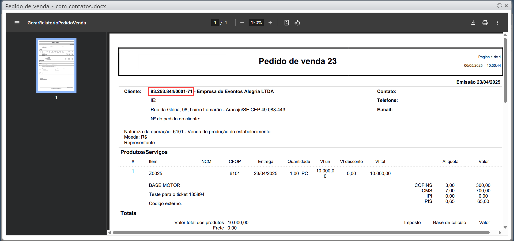Click the PIS tax label
Screen dimensions: 514x241
428,201
